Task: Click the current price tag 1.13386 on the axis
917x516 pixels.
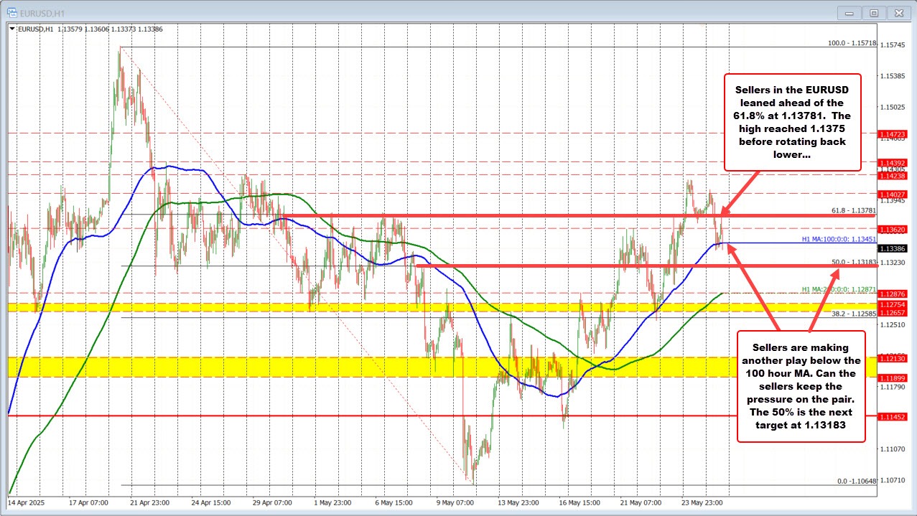Action: [894, 248]
